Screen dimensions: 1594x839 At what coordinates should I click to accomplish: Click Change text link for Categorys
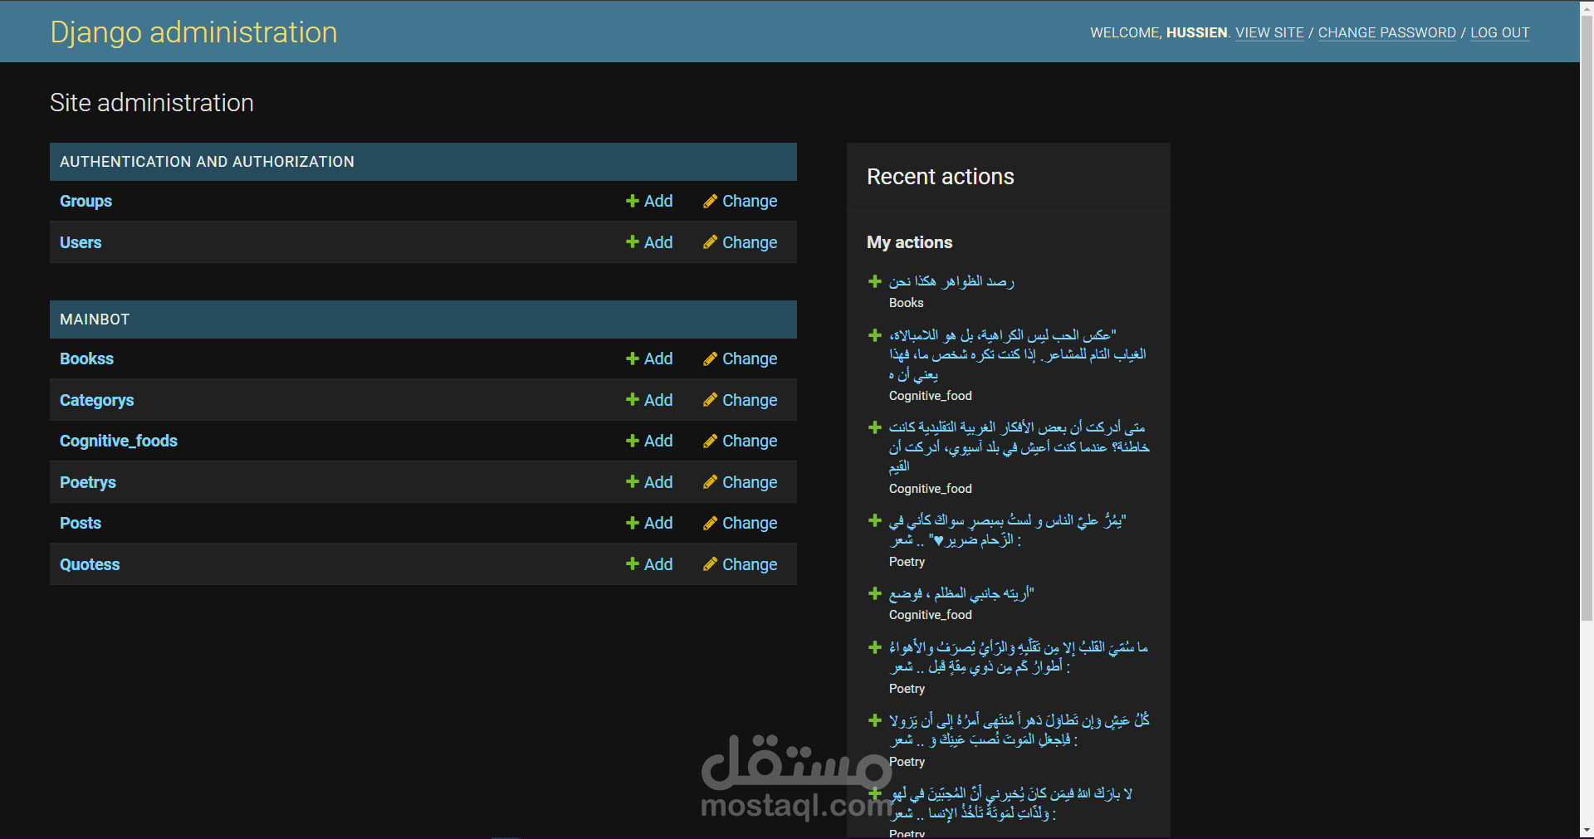point(750,400)
